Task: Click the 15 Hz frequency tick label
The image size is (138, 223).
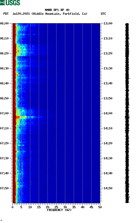Action: pyautogui.click(x=39, y=207)
